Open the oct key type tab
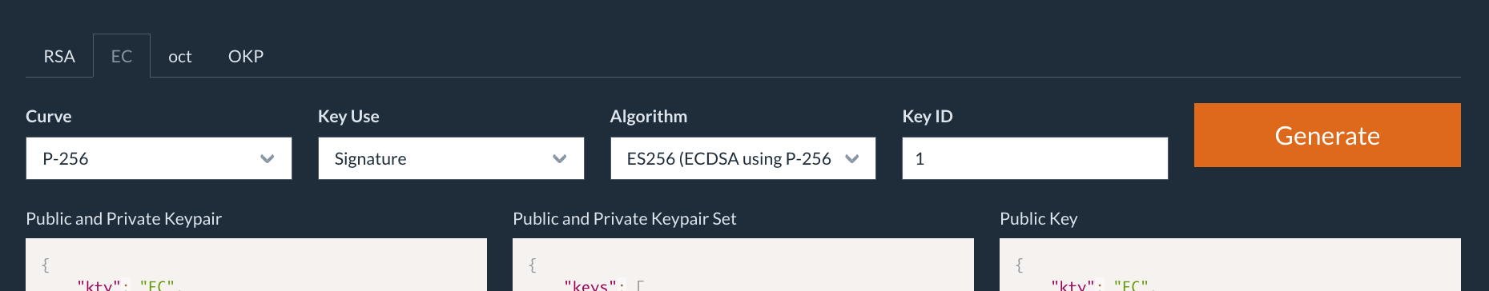The image size is (1489, 291). (180, 56)
